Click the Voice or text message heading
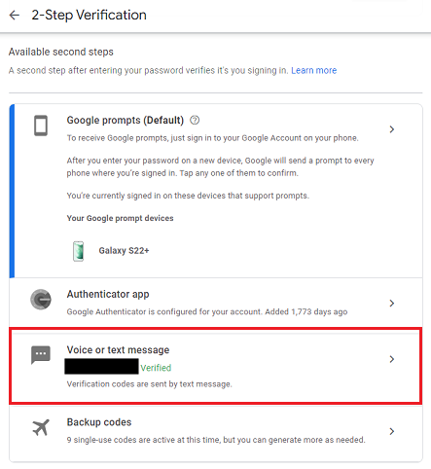Image resolution: width=431 pixels, height=469 pixels. click(118, 349)
